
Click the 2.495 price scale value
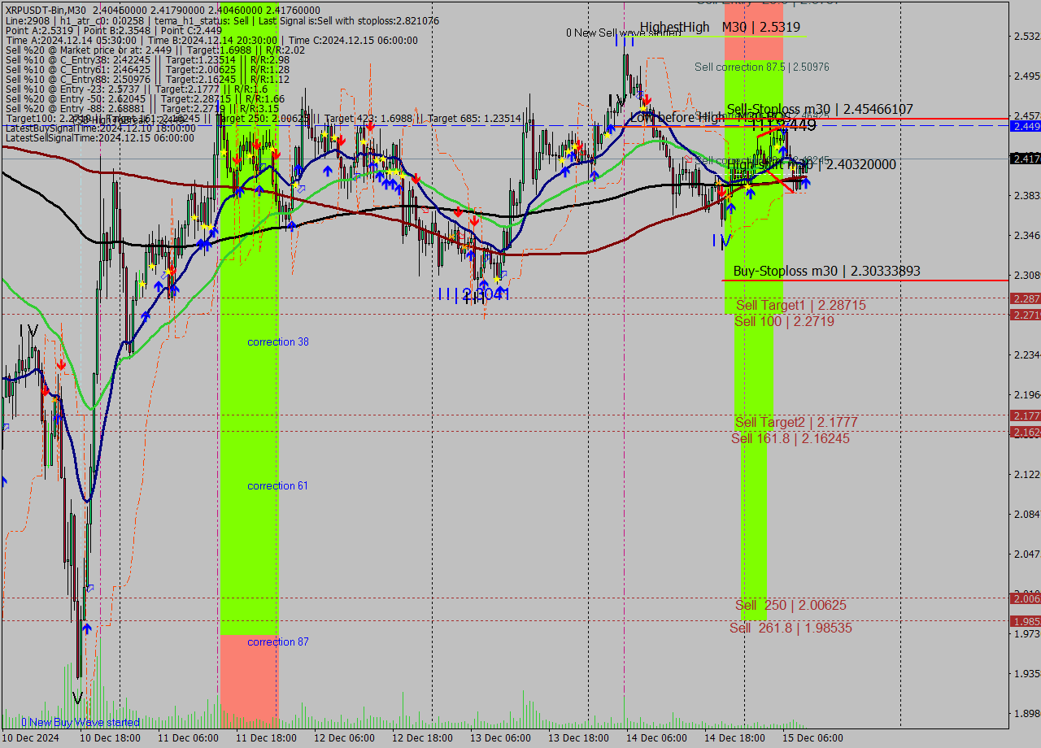[1027, 76]
